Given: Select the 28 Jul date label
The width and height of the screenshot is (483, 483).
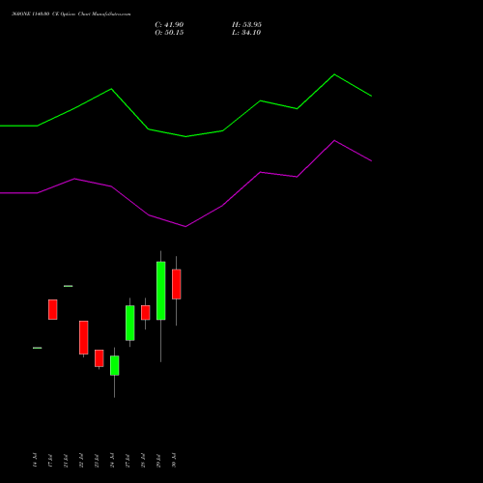Looking at the screenshot, I should (143, 460).
